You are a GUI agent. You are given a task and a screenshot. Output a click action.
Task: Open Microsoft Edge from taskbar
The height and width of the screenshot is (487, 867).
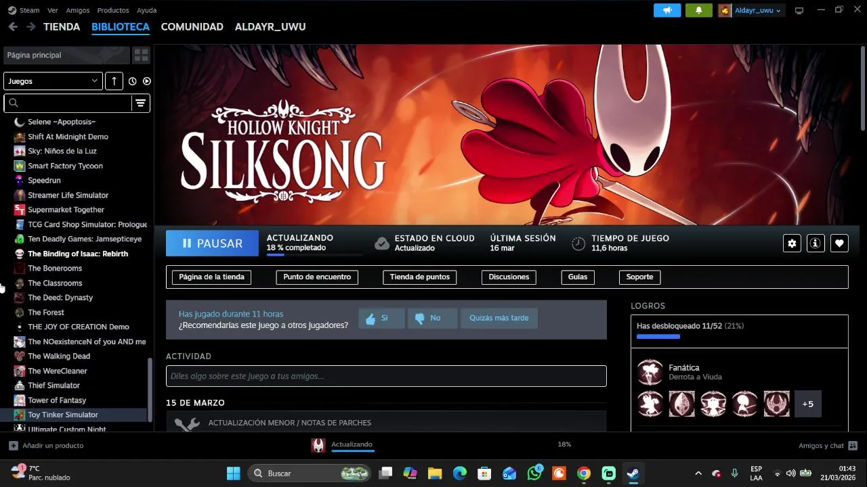(x=460, y=473)
